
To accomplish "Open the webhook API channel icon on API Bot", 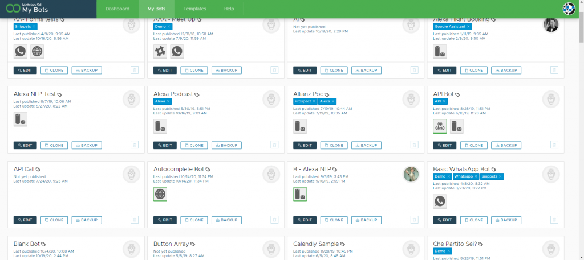I will pos(440,126).
